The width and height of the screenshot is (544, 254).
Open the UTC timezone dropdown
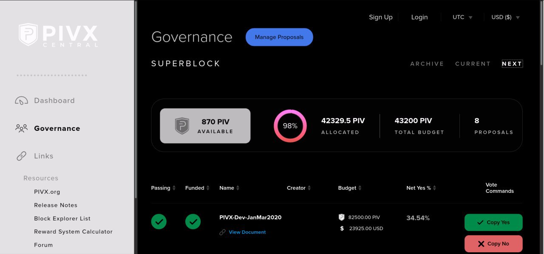pyautogui.click(x=462, y=17)
